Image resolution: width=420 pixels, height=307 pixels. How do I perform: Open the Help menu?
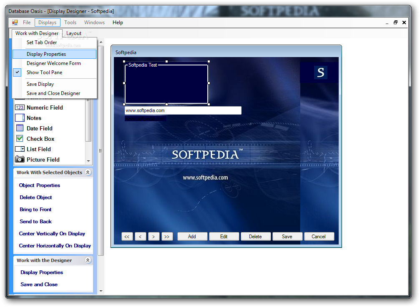(x=118, y=22)
